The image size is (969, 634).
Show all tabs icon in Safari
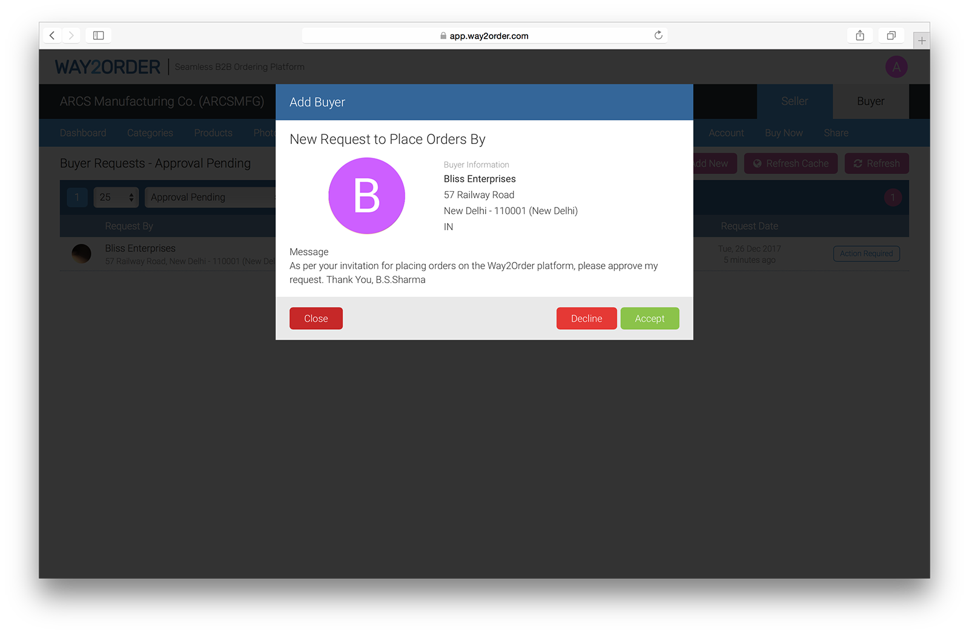[x=891, y=36]
